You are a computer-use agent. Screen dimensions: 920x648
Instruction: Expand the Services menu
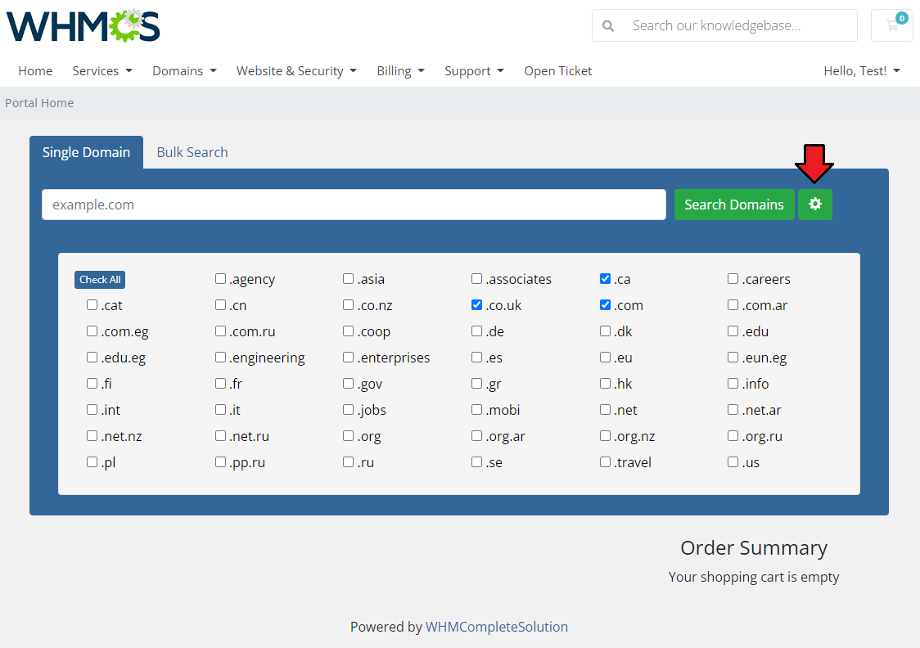pos(102,71)
